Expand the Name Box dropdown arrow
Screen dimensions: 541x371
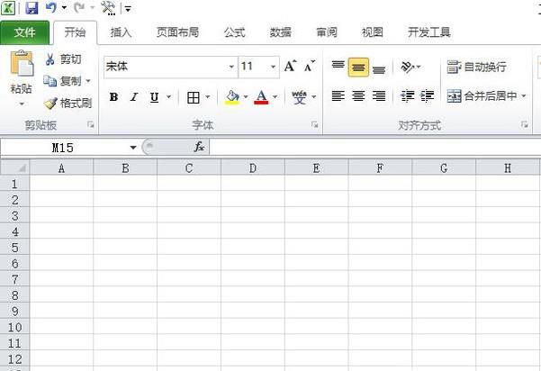[133, 148]
